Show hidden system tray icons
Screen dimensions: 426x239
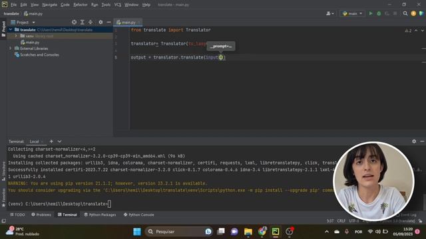point(327,232)
